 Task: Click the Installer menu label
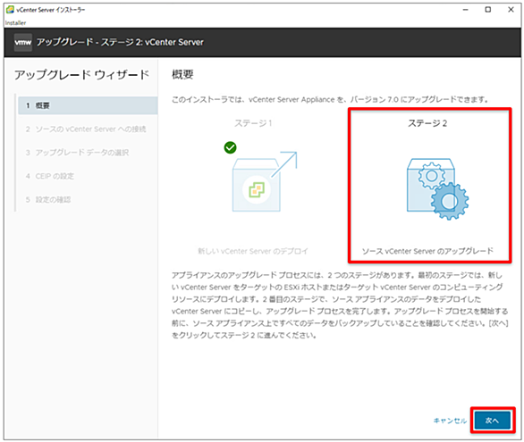pyautogui.click(x=15, y=23)
